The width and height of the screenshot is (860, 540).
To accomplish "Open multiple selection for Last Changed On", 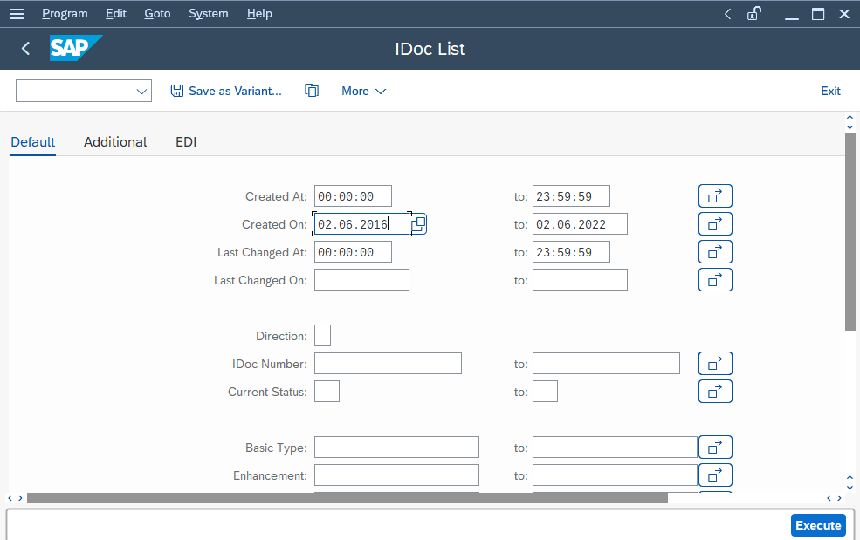I will tap(715, 279).
